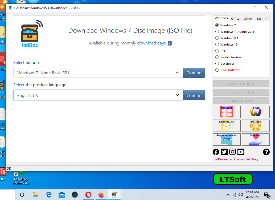Switch to the Office tab

235,19
